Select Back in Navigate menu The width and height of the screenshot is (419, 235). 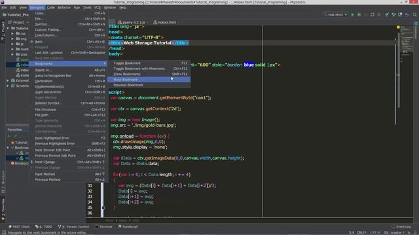click(x=68, y=42)
